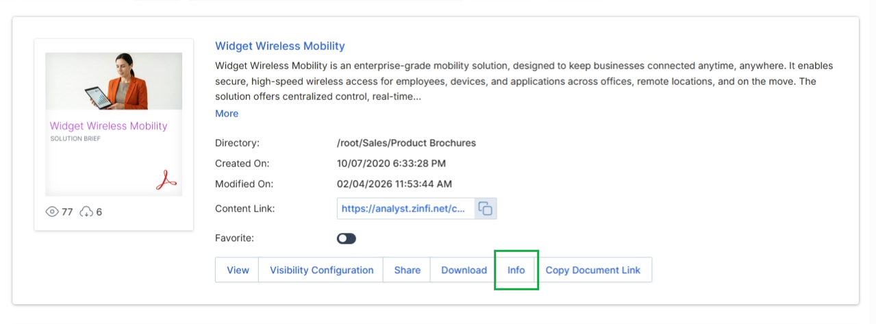The image size is (876, 324).
Task: Toggle the Favorite switch on
Action: pyautogui.click(x=347, y=238)
